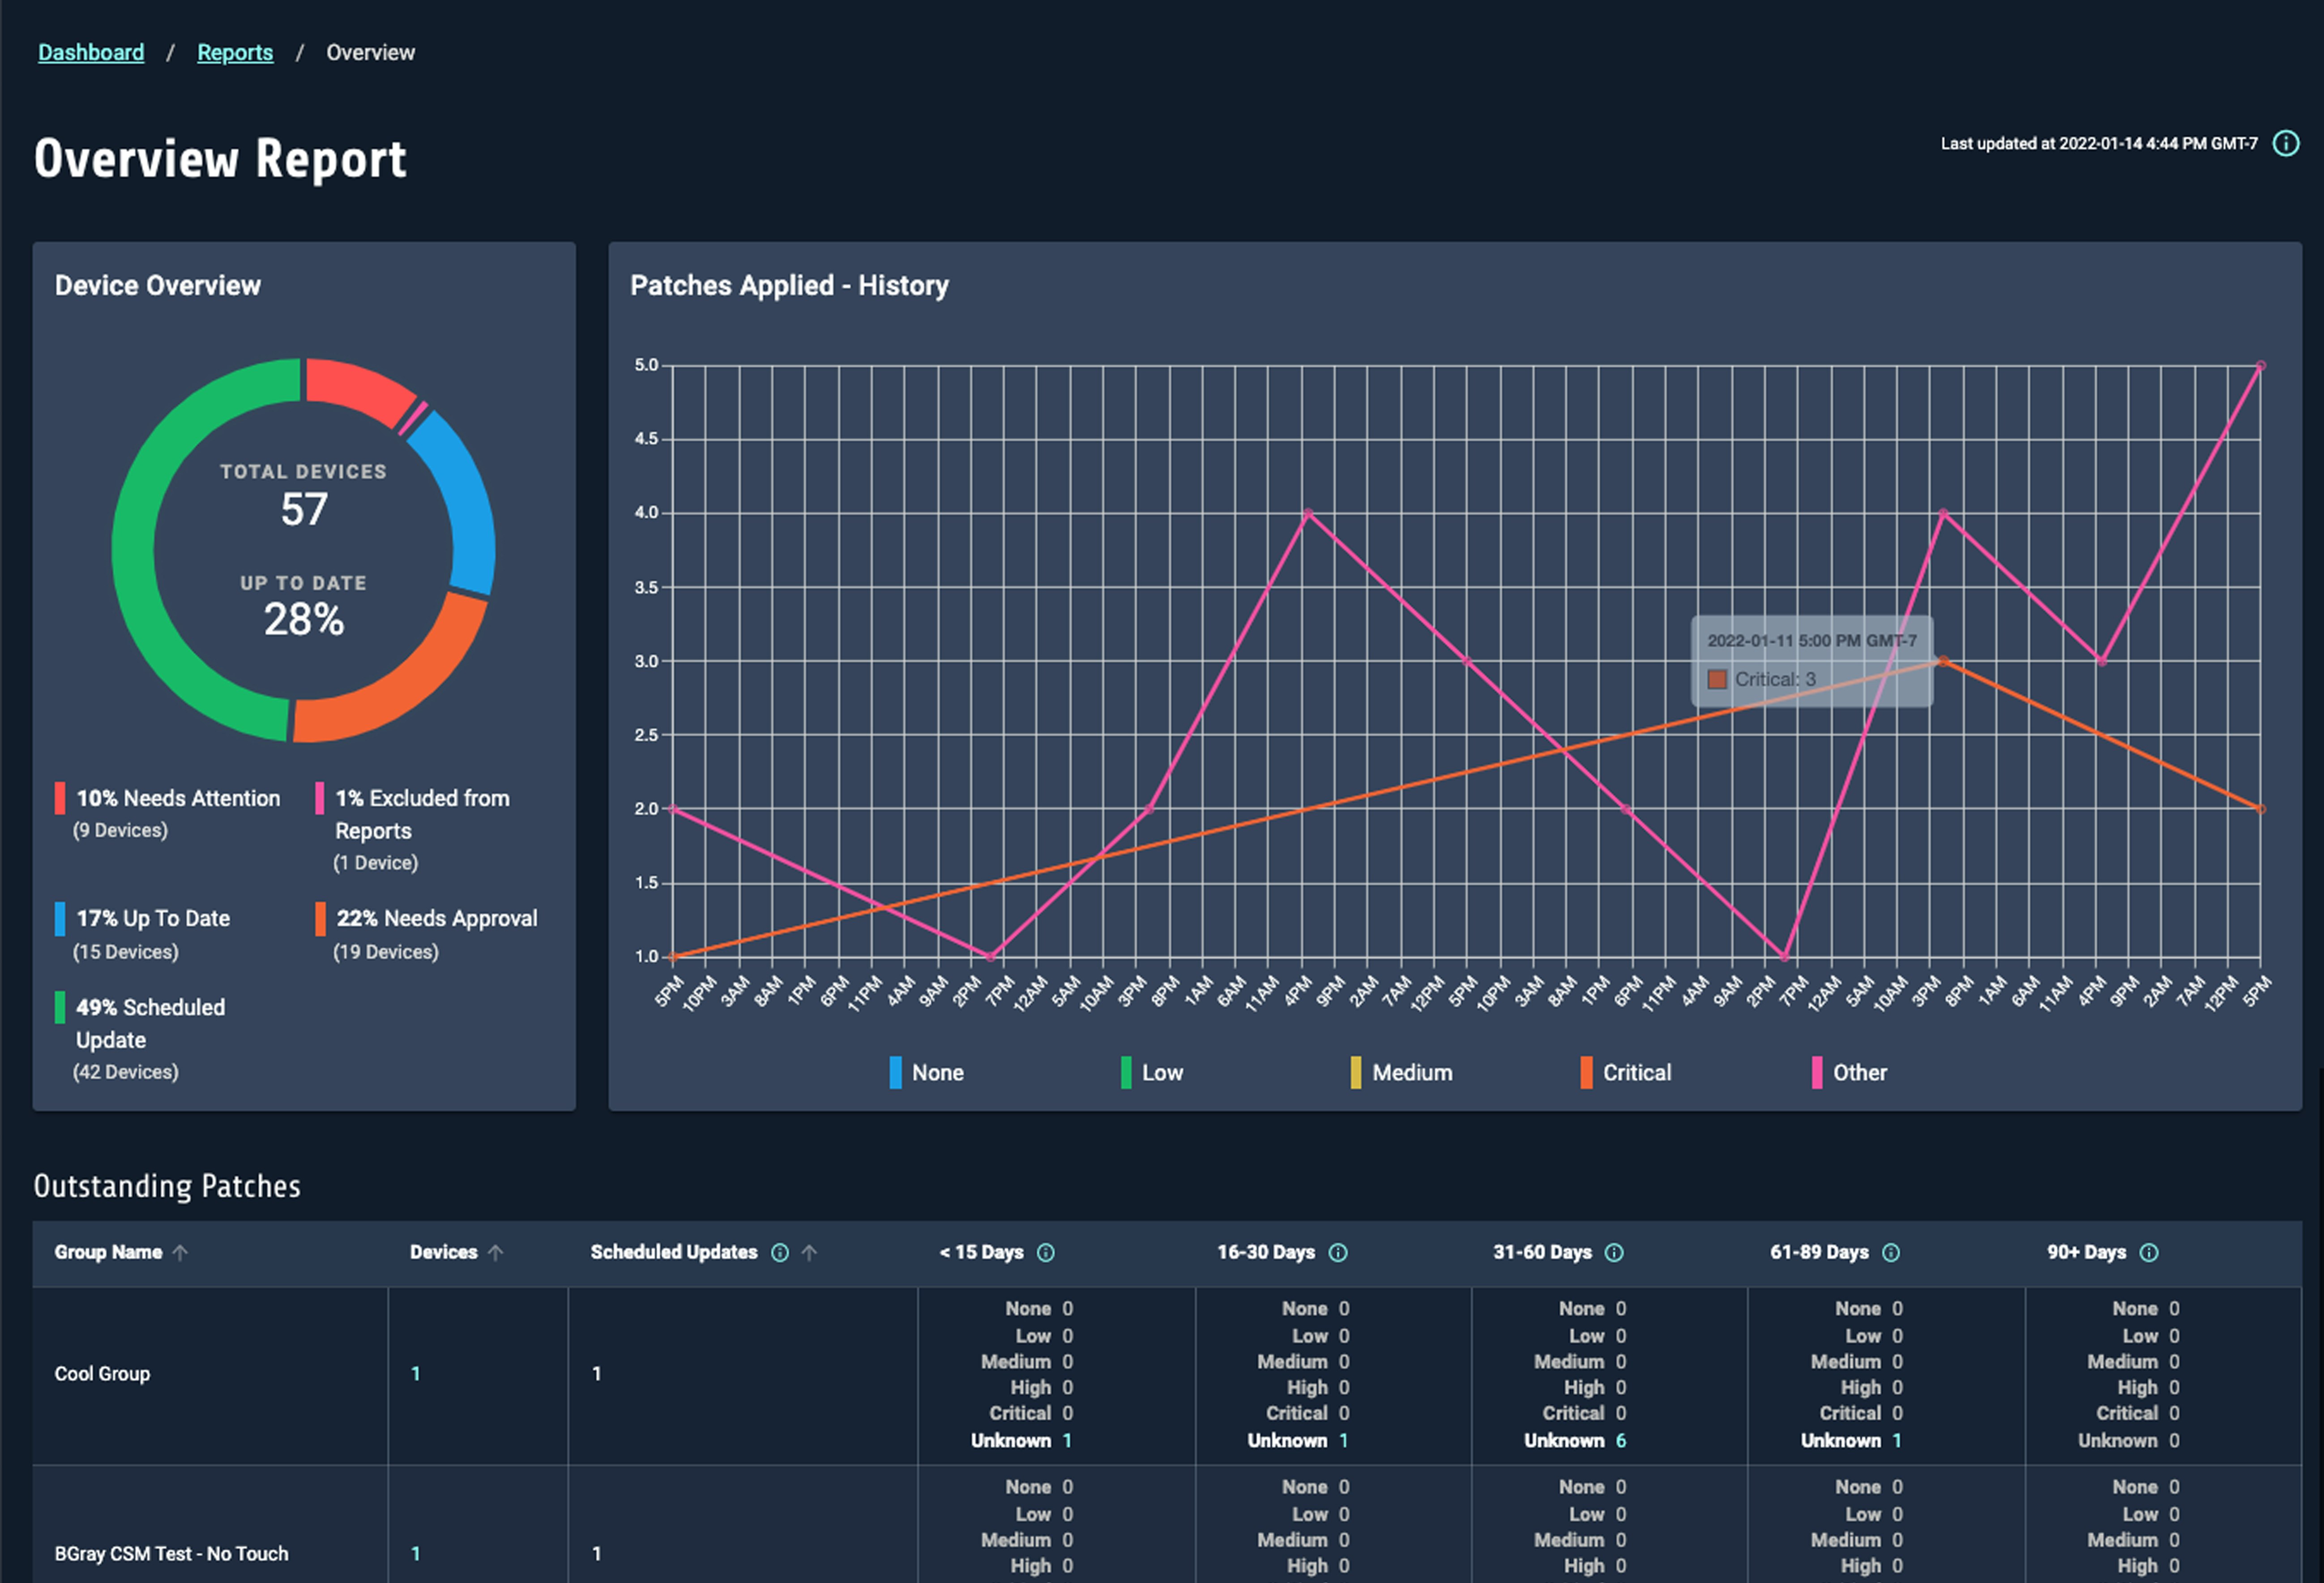
Task: Click the 90+ Days info icon
Action: [2149, 1253]
